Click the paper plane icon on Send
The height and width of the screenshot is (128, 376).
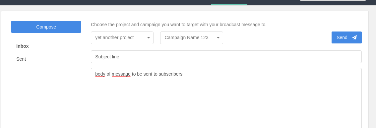pos(354,37)
